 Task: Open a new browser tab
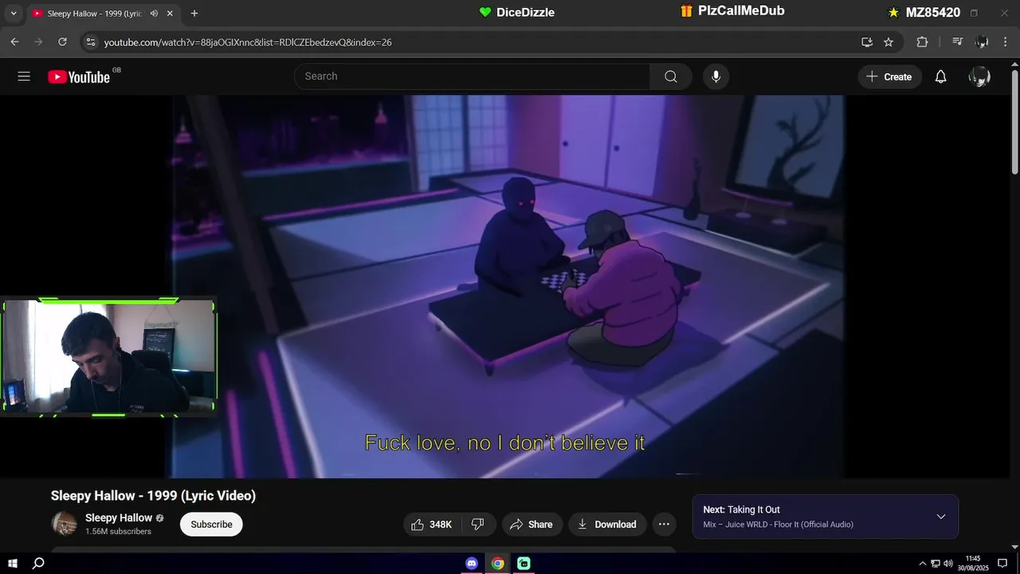pyautogui.click(x=194, y=14)
